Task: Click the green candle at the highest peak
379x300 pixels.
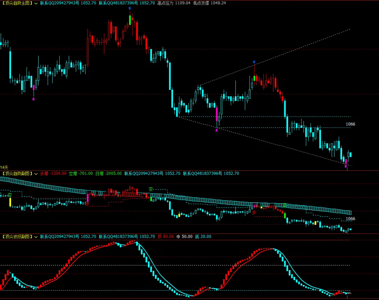Action: coord(130,20)
